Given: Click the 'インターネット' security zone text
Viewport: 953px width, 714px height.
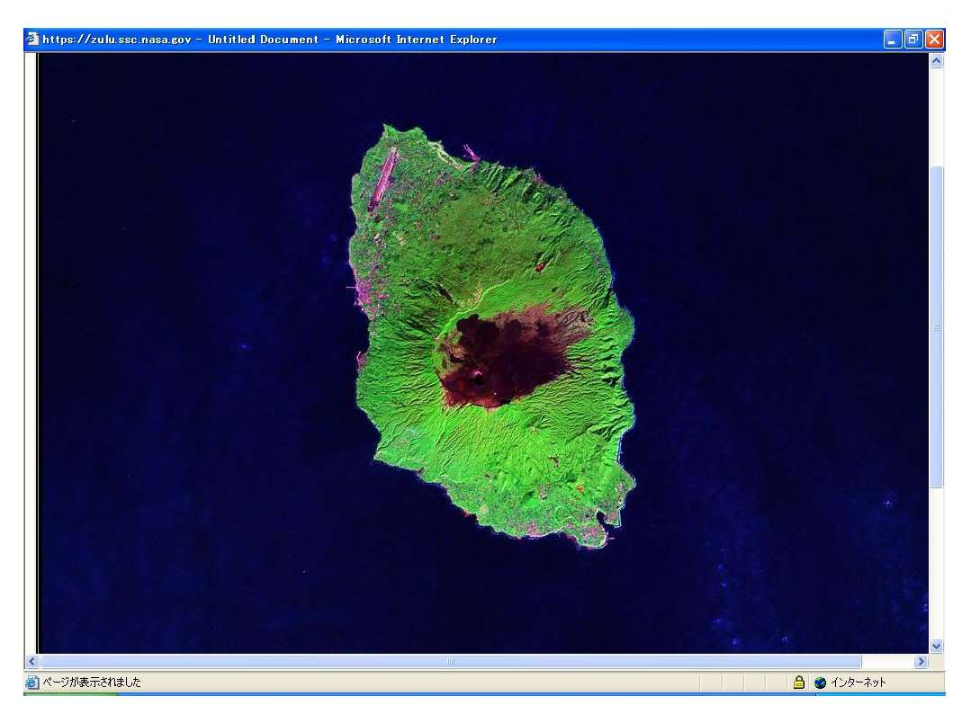Looking at the screenshot, I should 859,683.
